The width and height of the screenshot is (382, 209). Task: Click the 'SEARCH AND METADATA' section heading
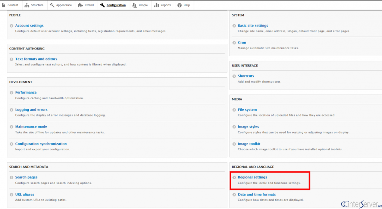[29, 167]
